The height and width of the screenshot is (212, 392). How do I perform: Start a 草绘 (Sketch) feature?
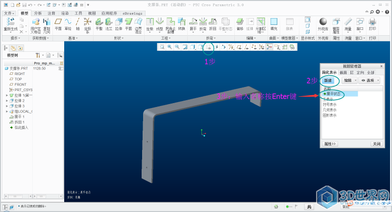[x=68, y=24]
